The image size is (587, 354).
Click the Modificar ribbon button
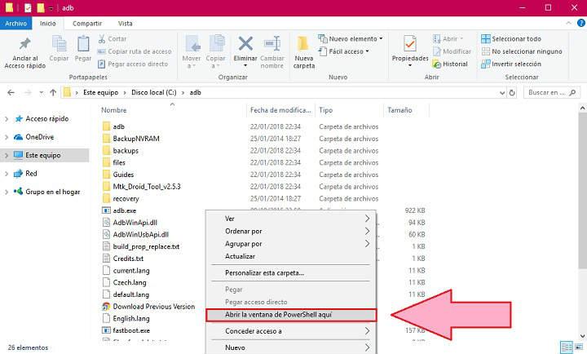click(452, 51)
